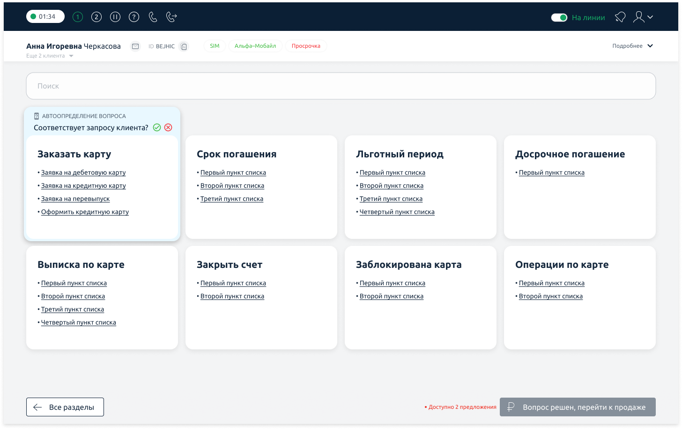Click 'Второй пункт списка' under Льготный период
This screenshot has height=429, width=682.
392,185
